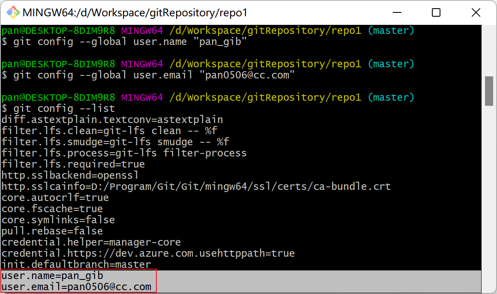Click the vertical scrollbar thumb
This screenshot has width=497, height=294.
[x=489, y=91]
